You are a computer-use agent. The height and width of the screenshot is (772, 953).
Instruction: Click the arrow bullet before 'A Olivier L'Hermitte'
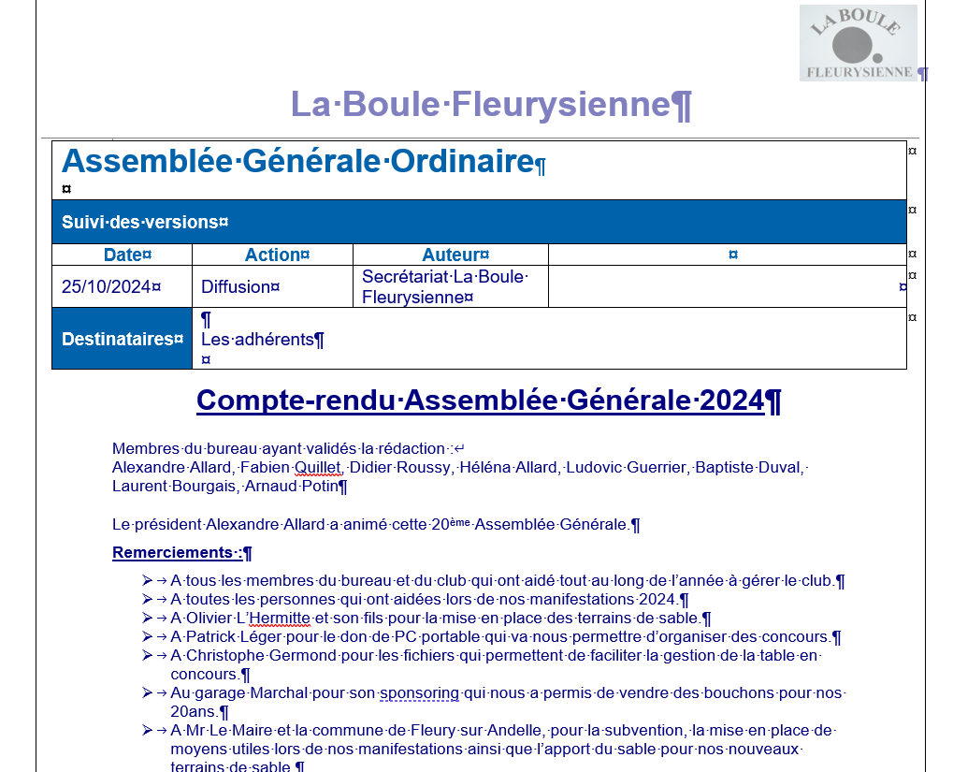(x=147, y=619)
